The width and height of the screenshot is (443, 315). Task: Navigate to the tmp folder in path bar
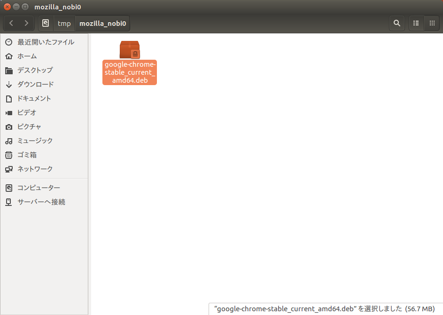(64, 23)
